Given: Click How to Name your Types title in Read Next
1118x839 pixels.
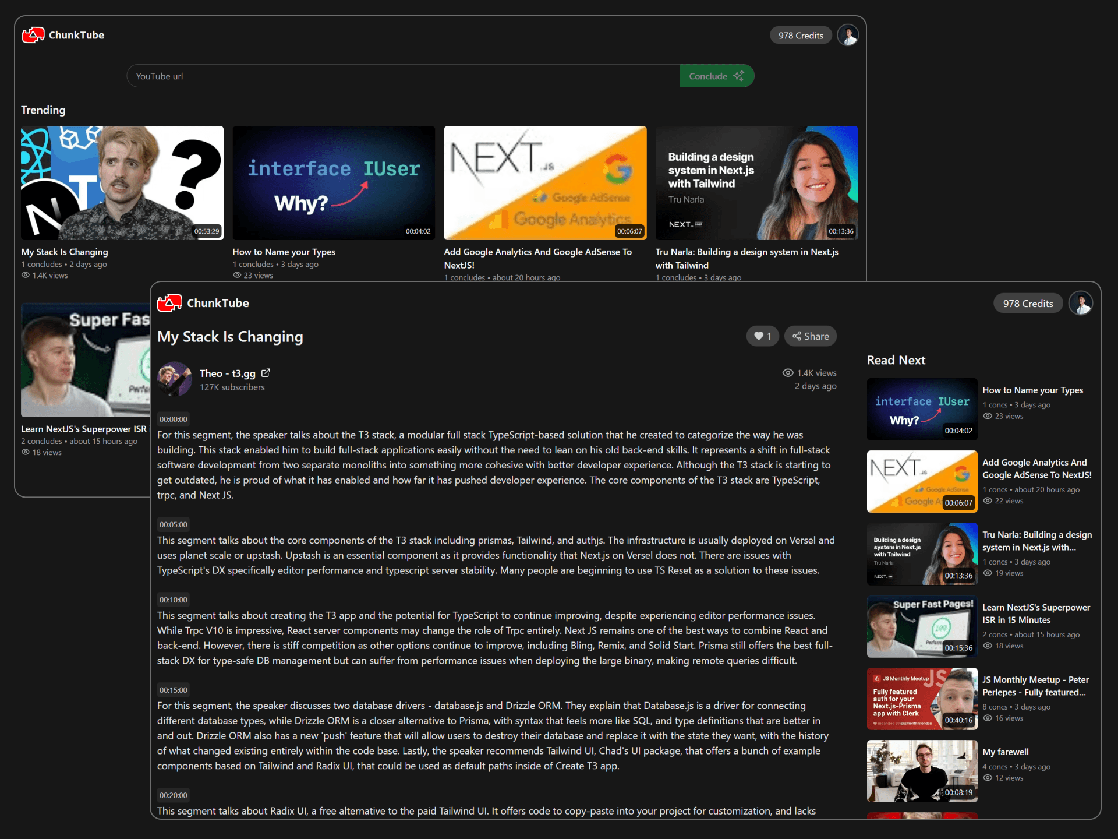Looking at the screenshot, I should pyautogui.click(x=1033, y=390).
